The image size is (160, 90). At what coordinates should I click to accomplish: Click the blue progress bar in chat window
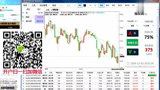(7, 10)
